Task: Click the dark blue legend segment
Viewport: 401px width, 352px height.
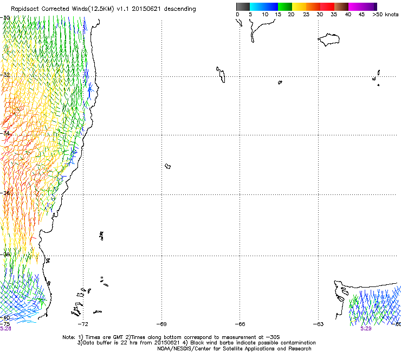Action: coord(271,6)
